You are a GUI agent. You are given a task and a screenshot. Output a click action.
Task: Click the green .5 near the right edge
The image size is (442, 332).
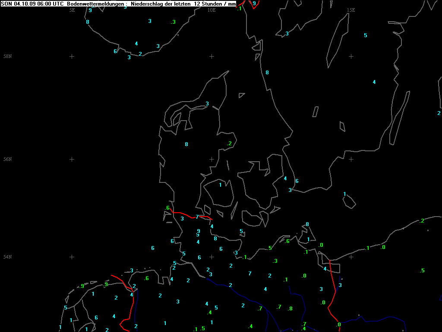click(x=422, y=271)
